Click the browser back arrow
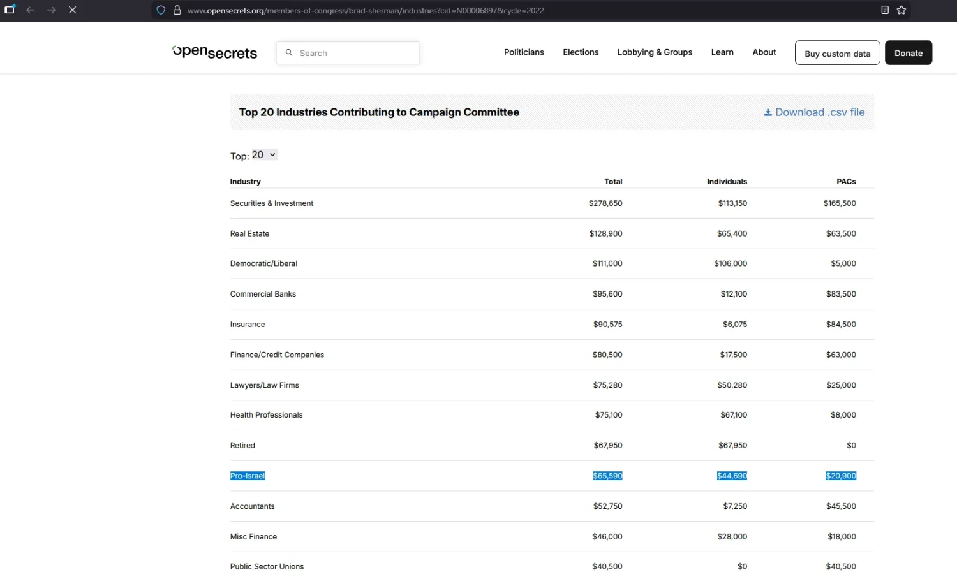 [31, 10]
